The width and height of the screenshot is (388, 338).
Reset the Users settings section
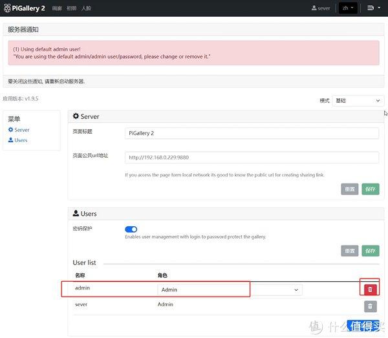pyautogui.click(x=349, y=251)
